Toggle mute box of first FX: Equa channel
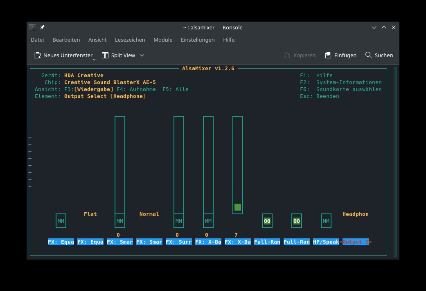The height and width of the screenshot is (291, 426). click(x=61, y=221)
